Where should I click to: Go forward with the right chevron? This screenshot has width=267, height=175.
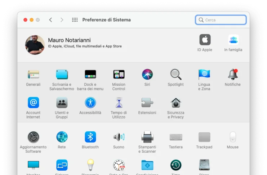[x=62, y=20]
